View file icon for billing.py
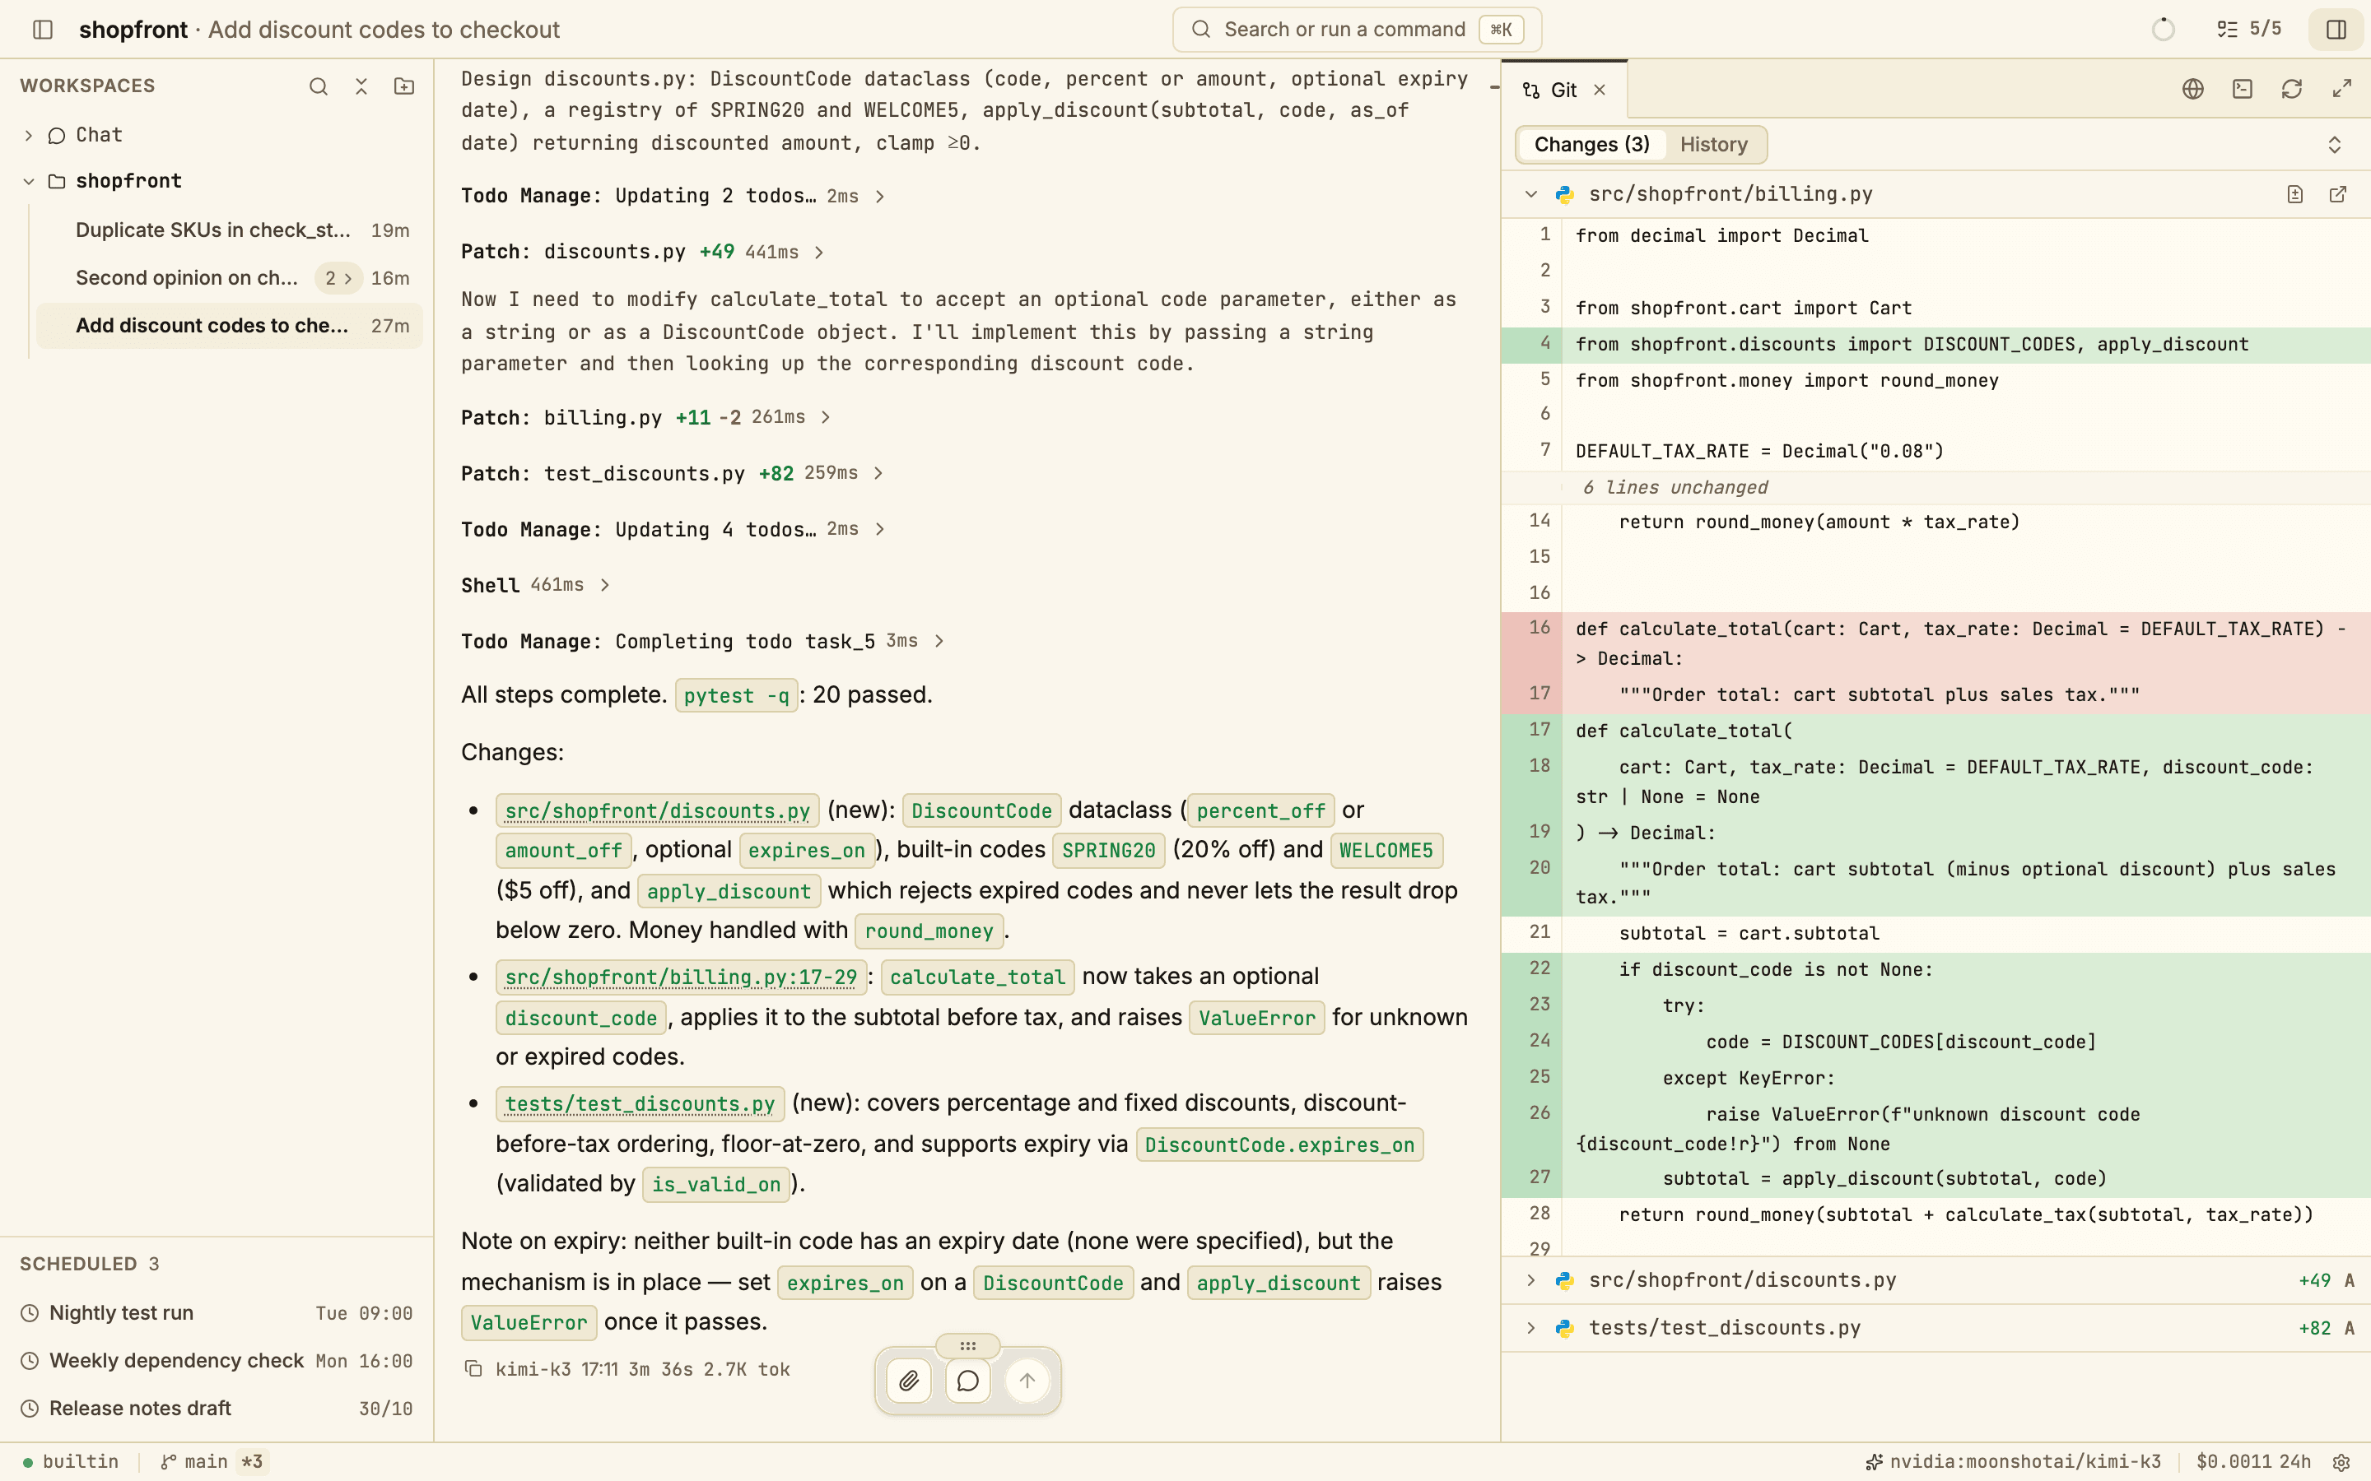2371x1481 pixels. [2294, 194]
